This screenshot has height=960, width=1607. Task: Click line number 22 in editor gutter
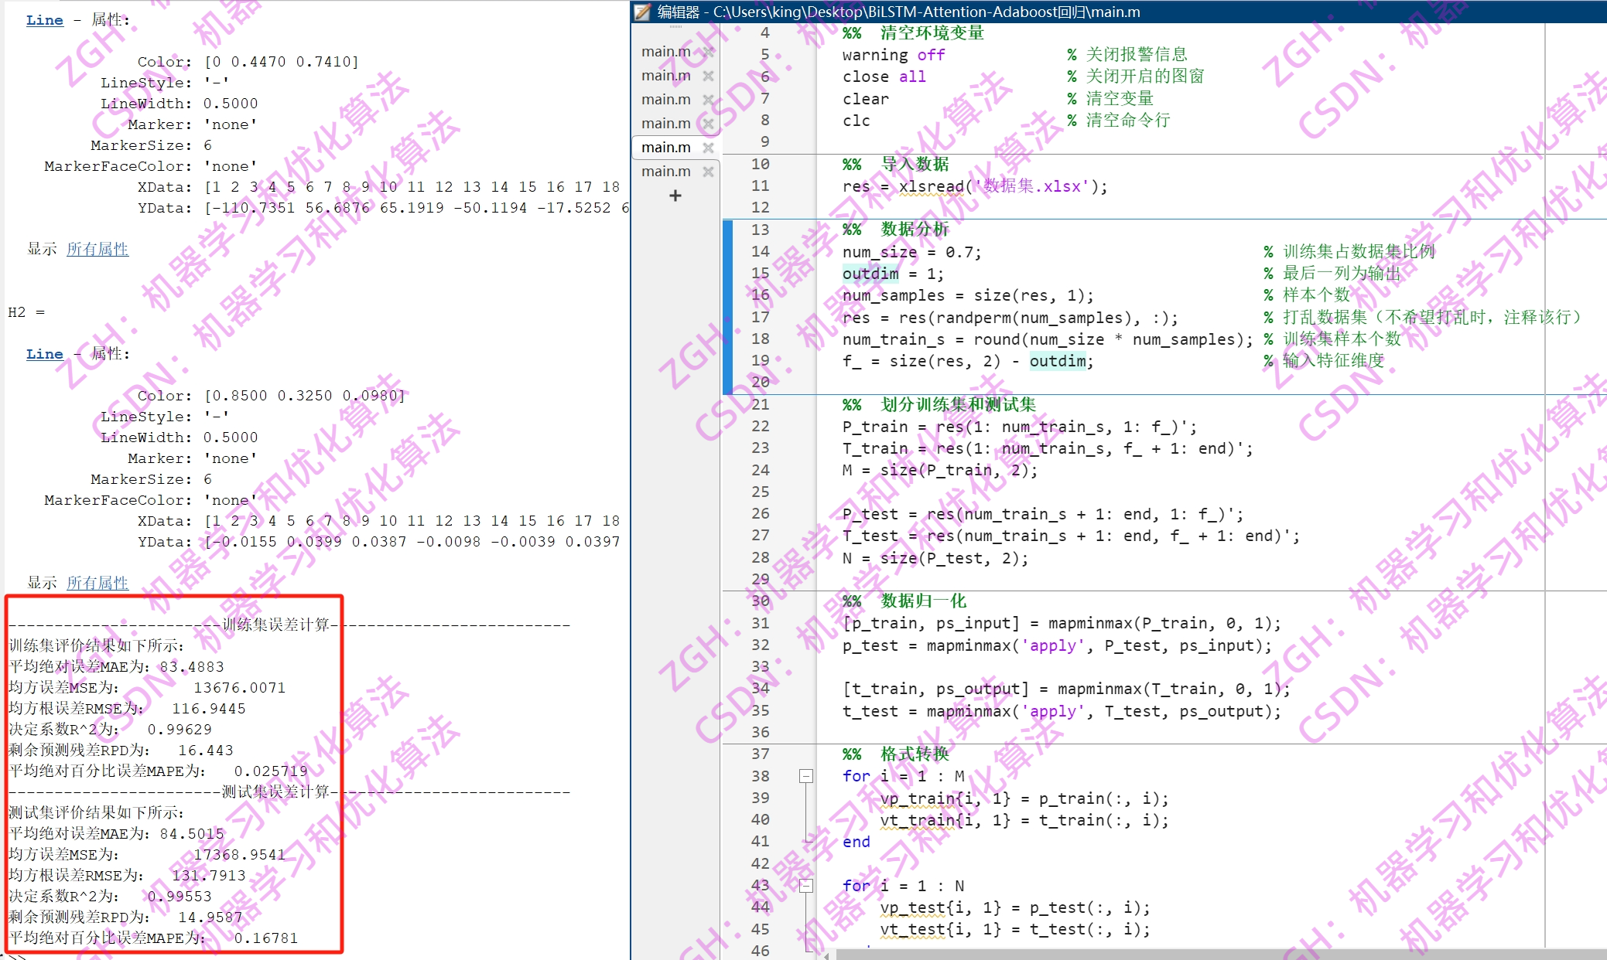760,426
